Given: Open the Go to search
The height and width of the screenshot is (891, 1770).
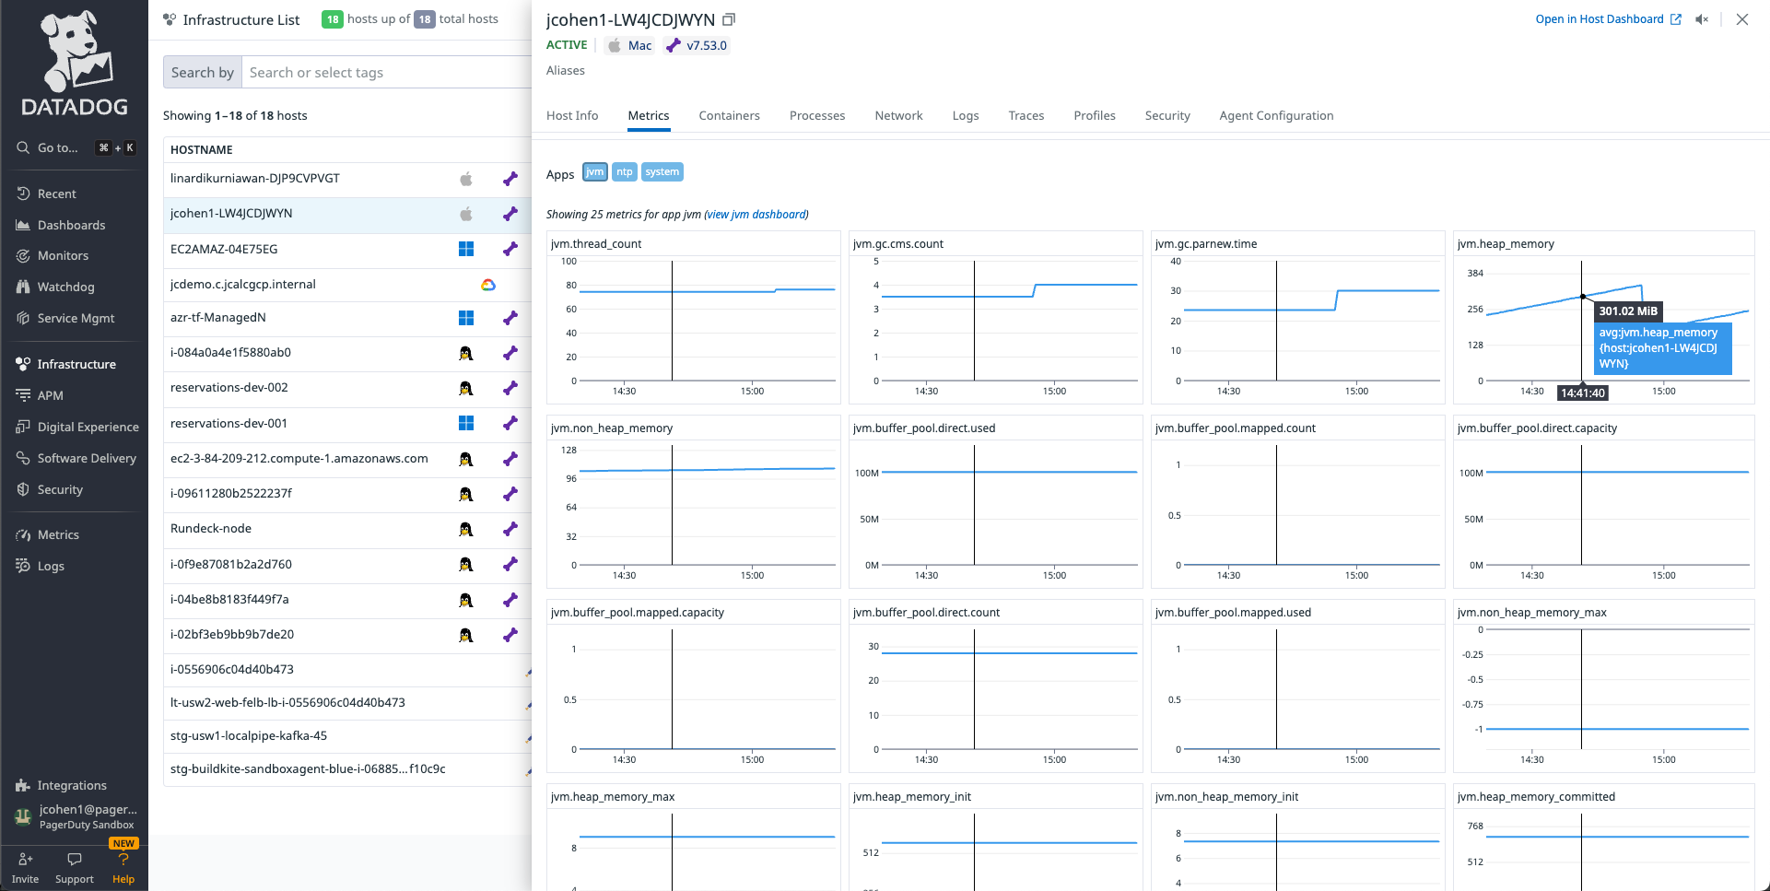Looking at the screenshot, I should (x=75, y=147).
